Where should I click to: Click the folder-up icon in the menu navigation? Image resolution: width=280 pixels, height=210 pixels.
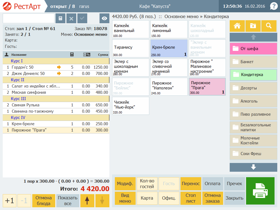(253, 26)
